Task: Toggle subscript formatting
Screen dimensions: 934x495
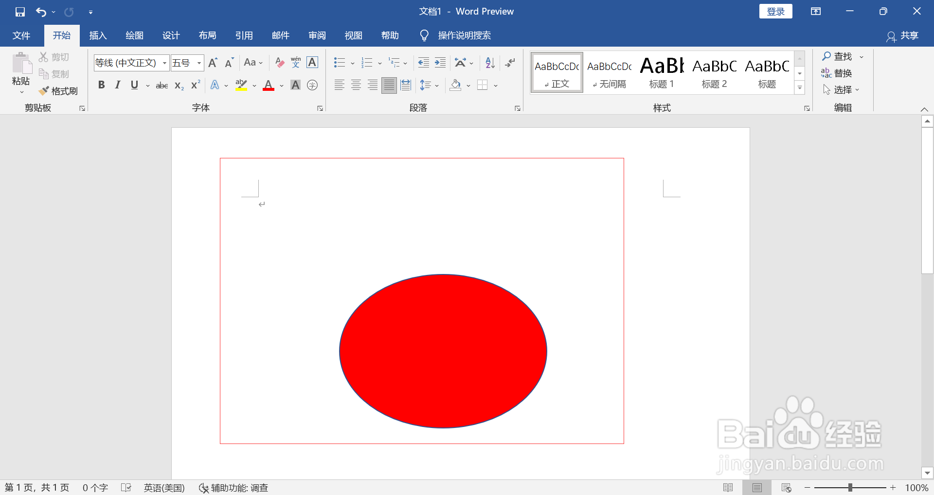Action: point(179,85)
